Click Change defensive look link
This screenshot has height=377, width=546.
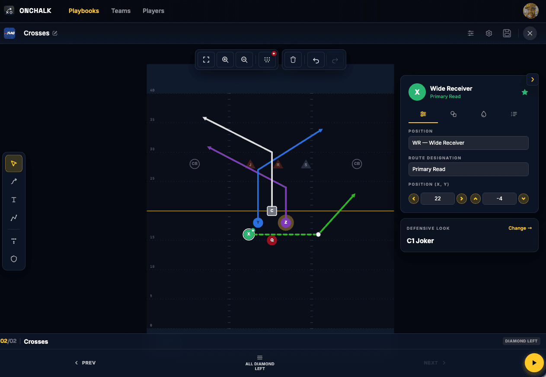[520, 228]
